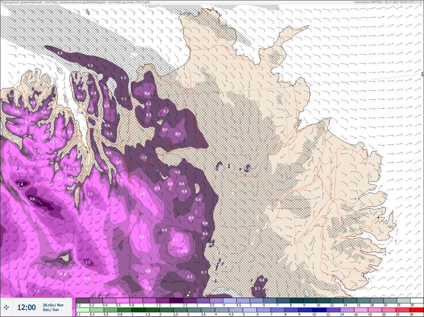The image size is (424, 317).
Task: Pick the top-row steel blue swatch labeled 6
Action: (x=270, y=300)
